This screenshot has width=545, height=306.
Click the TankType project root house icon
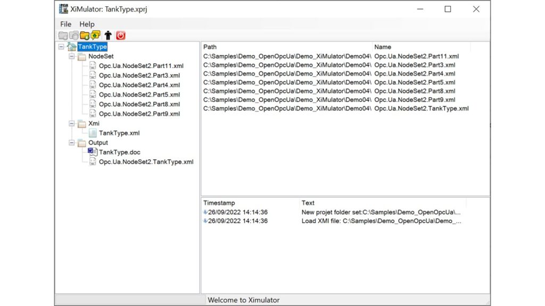point(71,47)
